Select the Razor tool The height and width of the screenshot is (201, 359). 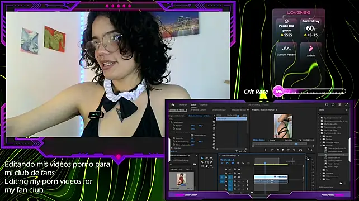click(202, 162)
